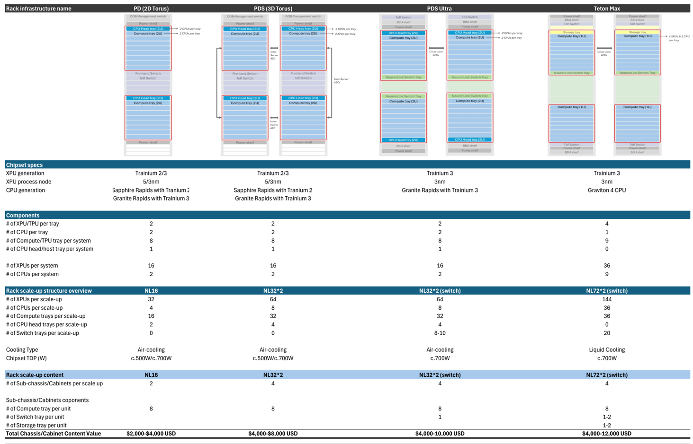Select the Teton Max switch trays value "20"
The width and height of the screenshot is (693, 444).
pos(607,333)
